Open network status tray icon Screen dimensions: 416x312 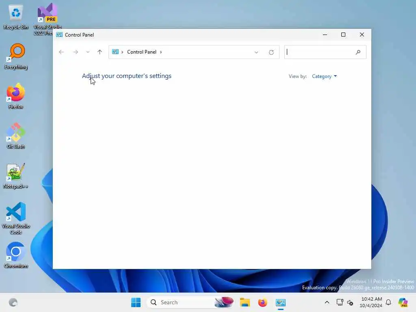tap(340, 302)
